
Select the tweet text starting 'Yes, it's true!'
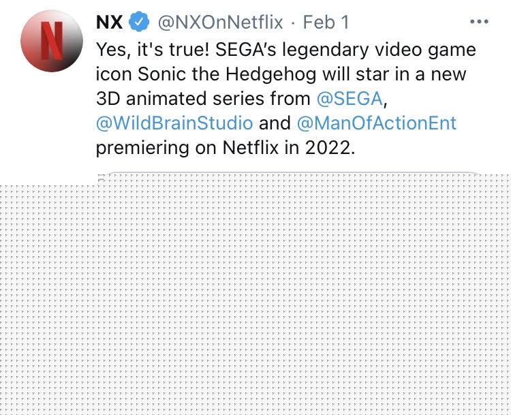point(286,98)
